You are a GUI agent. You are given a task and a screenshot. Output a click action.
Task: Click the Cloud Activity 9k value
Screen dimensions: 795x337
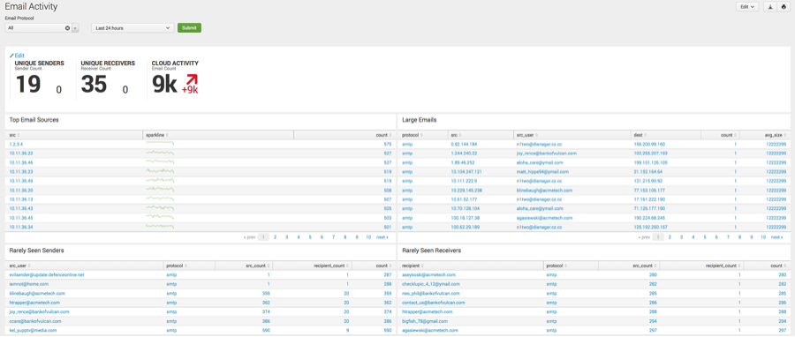(x=165, y=85)
